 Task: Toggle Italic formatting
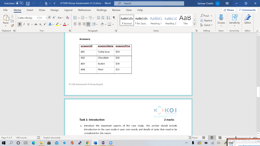[x=24, y=24]
